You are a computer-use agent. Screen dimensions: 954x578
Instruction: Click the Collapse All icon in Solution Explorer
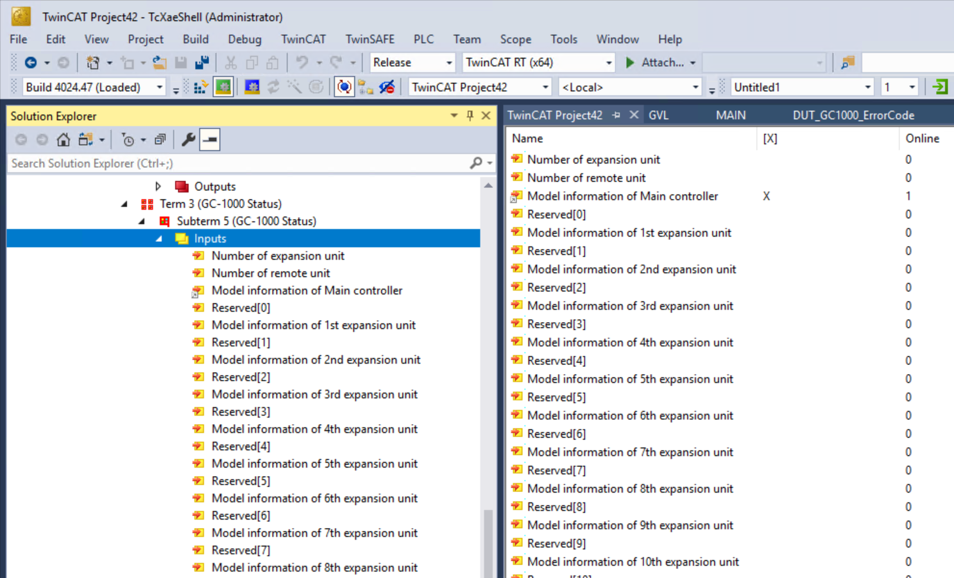(160, 139)
